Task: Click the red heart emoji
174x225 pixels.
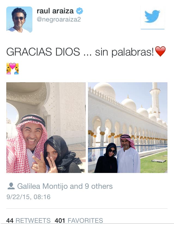Action: [160, 51]
